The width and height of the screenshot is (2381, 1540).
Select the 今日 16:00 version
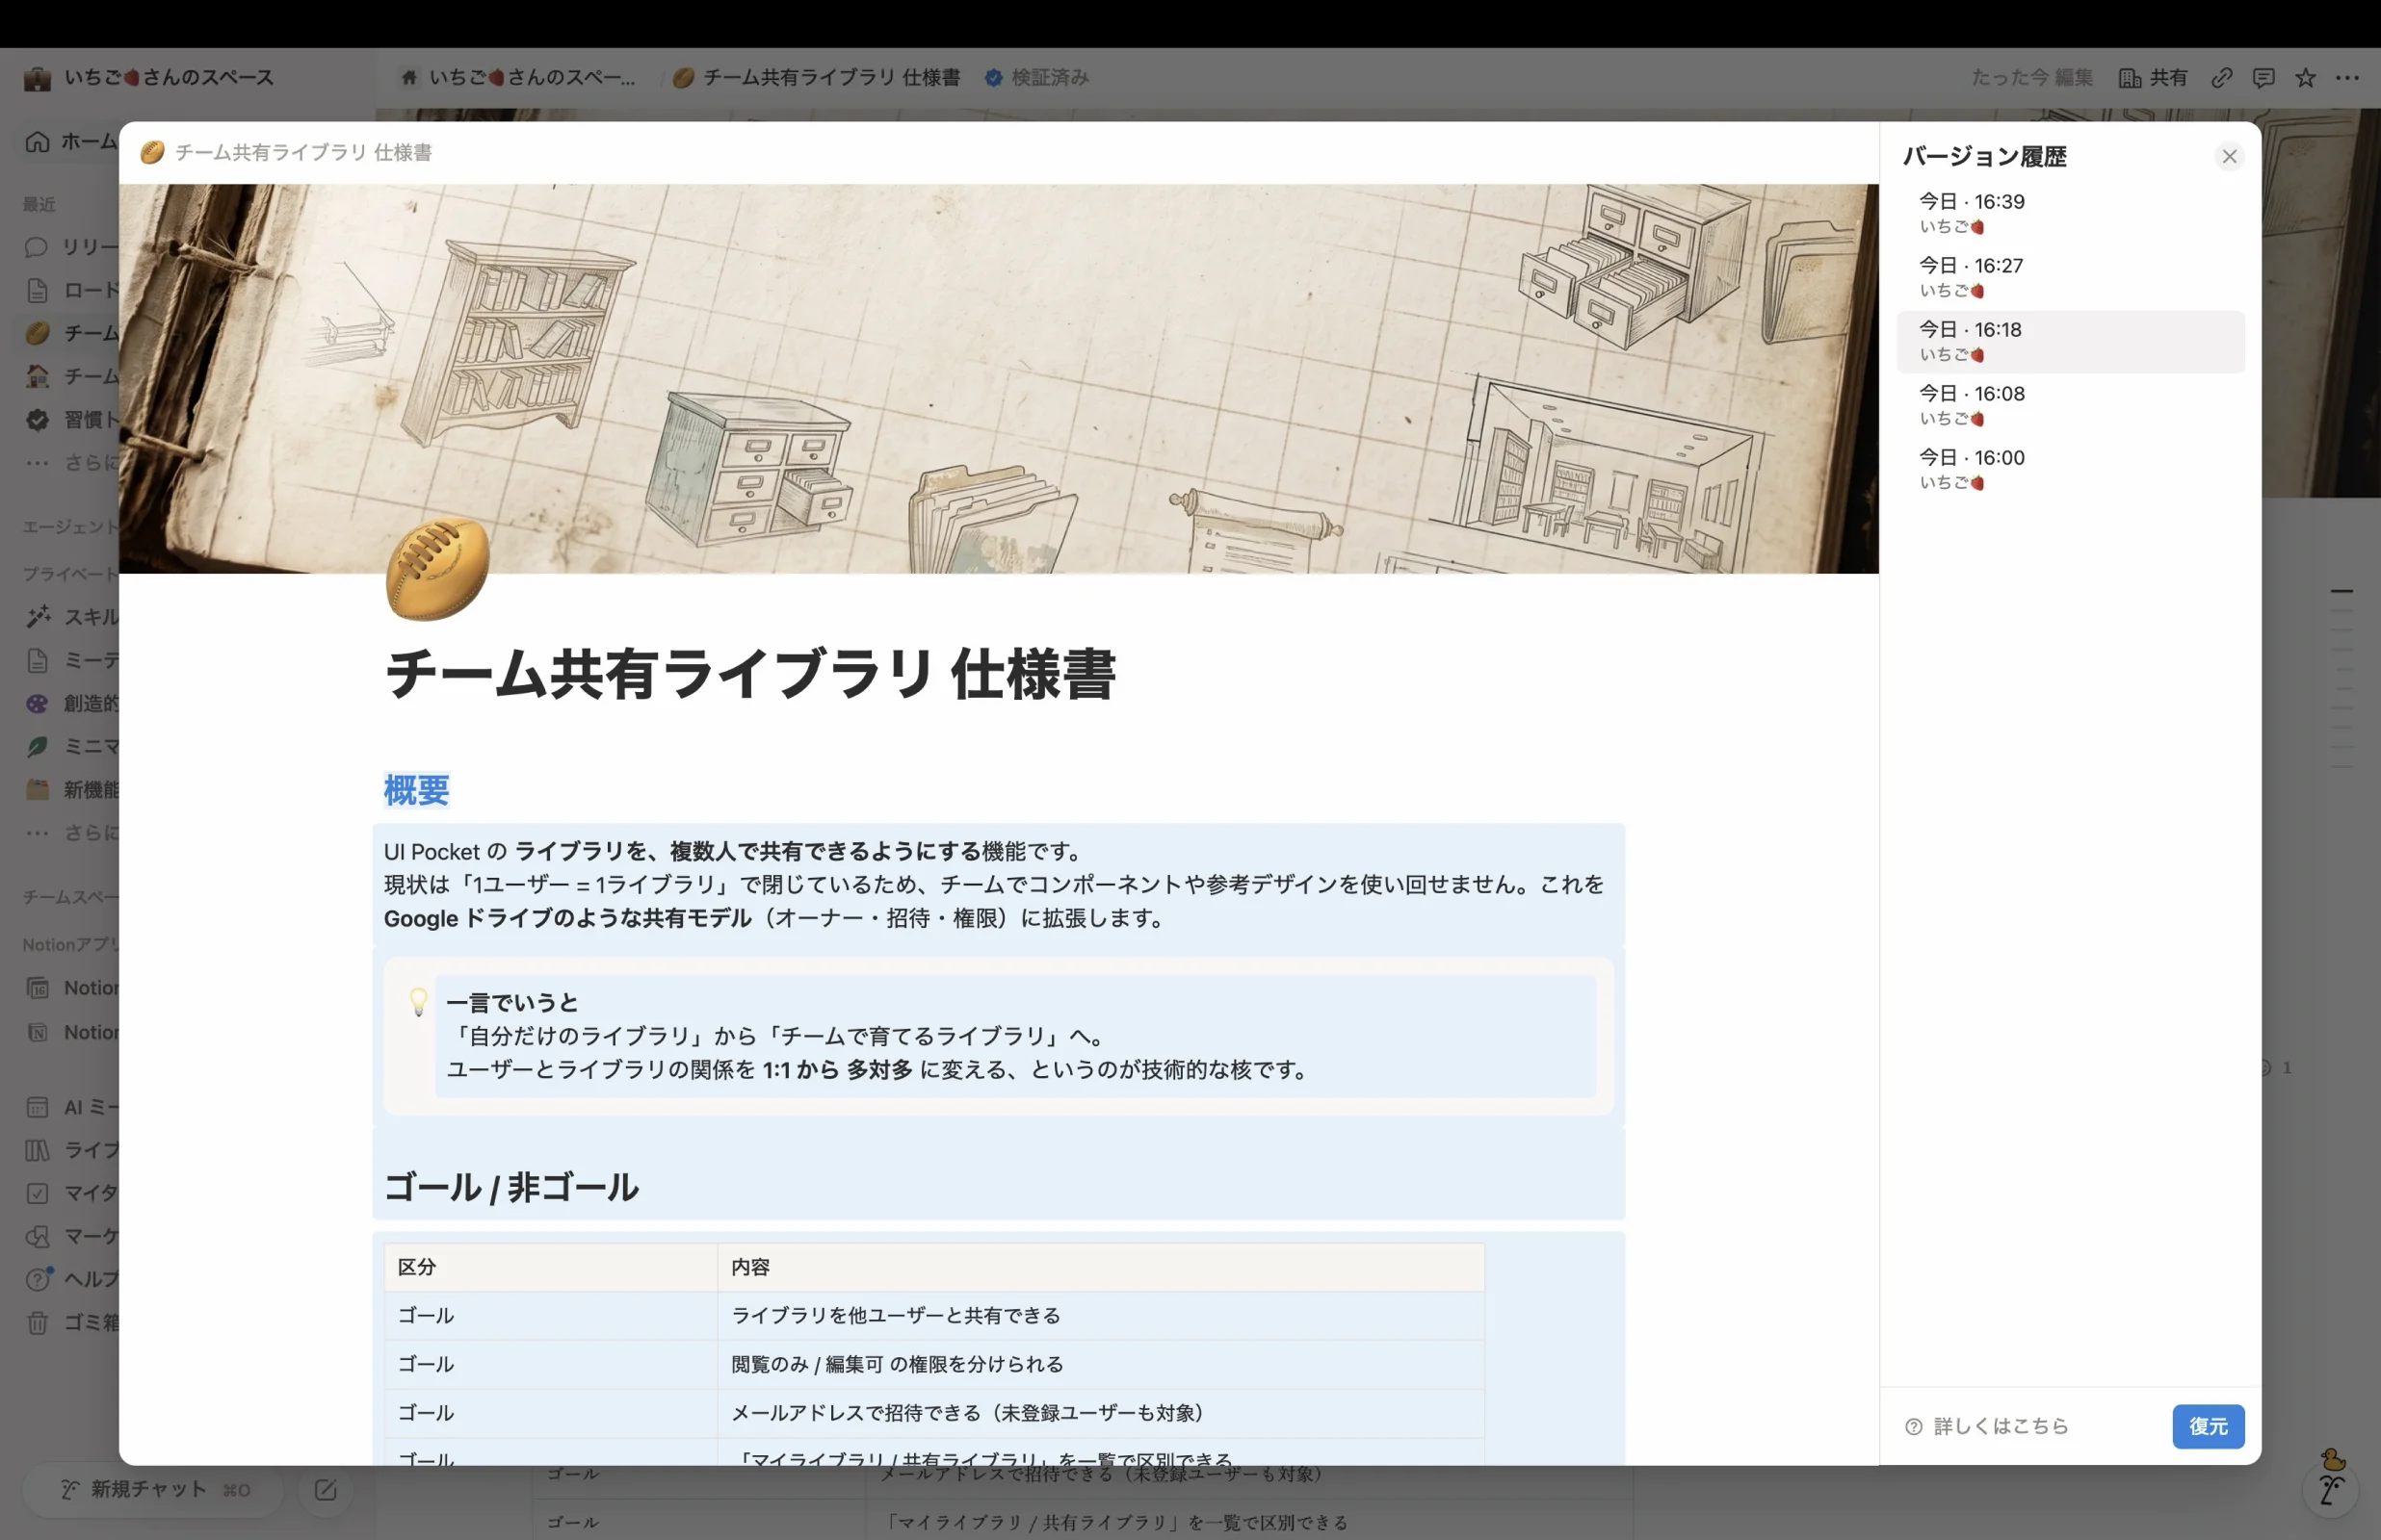point(2070,469)
